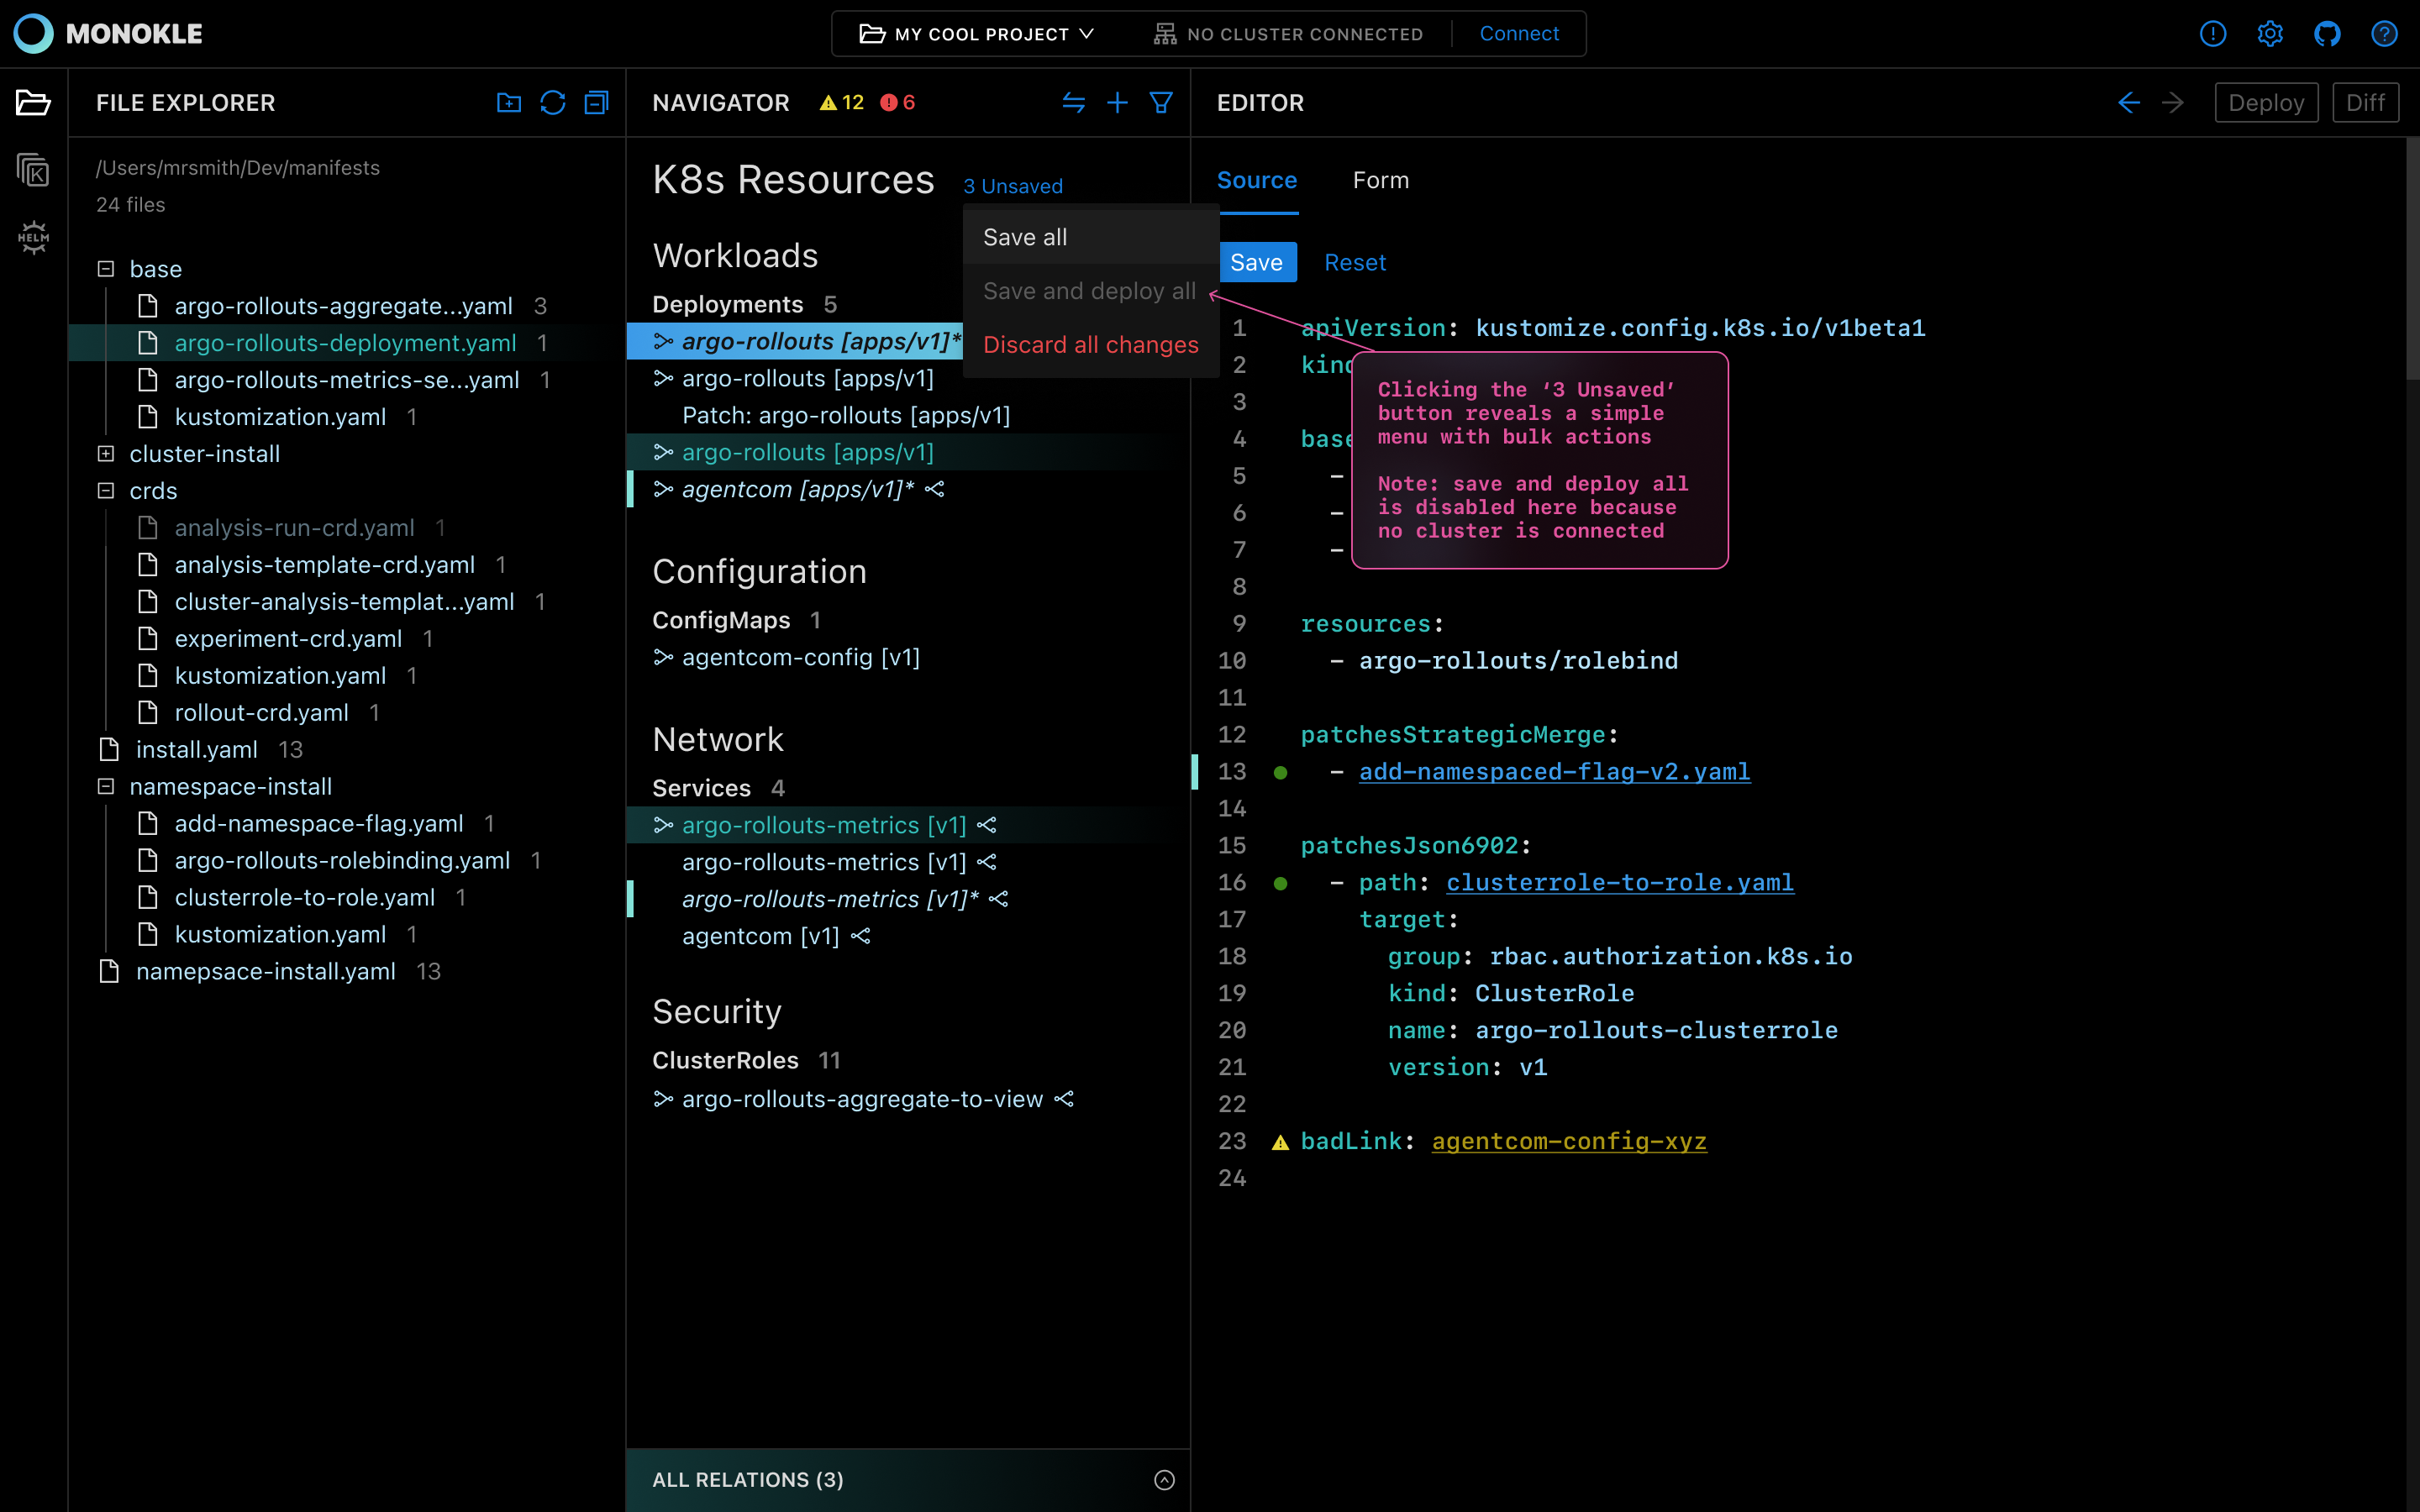Open the GitHub icon in the top bar
2420x1512 pixels.
tap(2327, 33)
